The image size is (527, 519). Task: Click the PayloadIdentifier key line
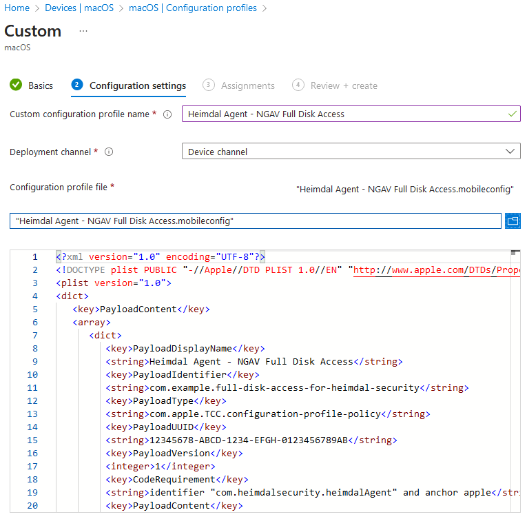pos(183,375)
